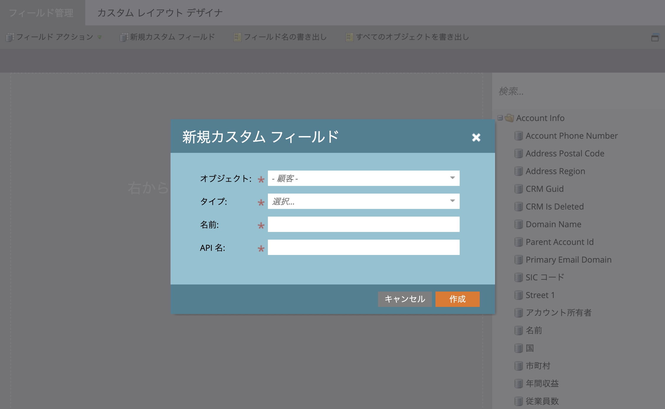Click the Name input field
This screenshot has height=409, width=665.
tap(363, 224)
